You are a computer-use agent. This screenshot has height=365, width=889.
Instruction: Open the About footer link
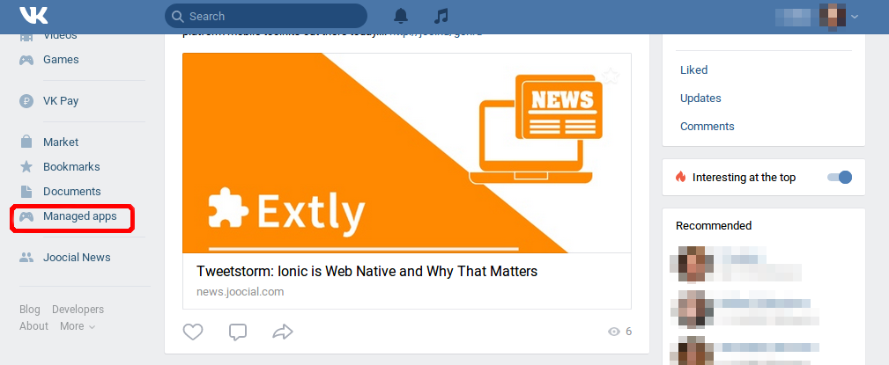pyautogui.click(x=34, y=326)
